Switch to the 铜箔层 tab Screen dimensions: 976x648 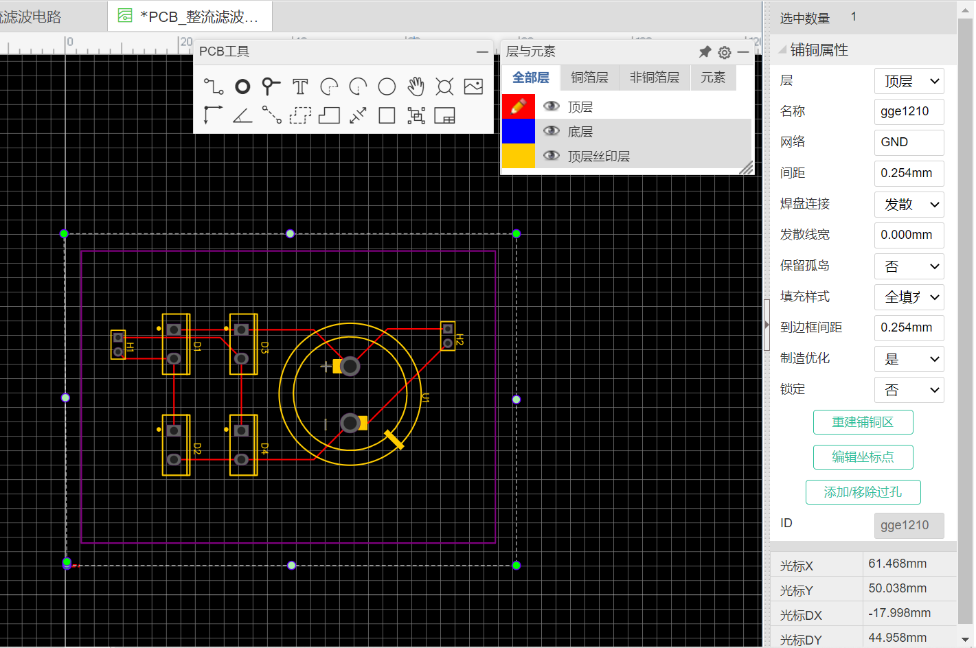pyautogui.click(x=589, y=78)
